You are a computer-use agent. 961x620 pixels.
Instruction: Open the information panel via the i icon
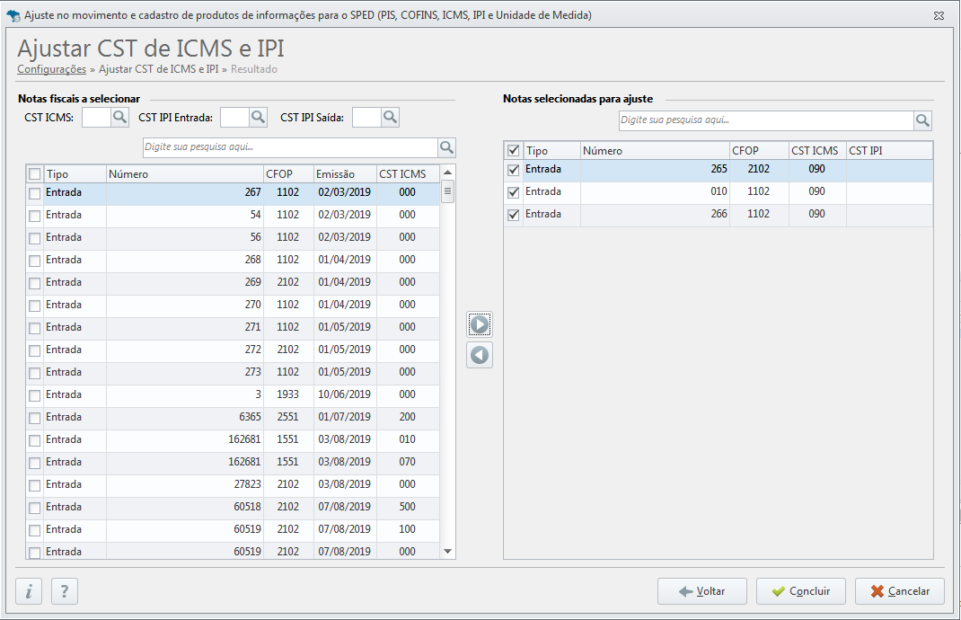tap(28, 591)
